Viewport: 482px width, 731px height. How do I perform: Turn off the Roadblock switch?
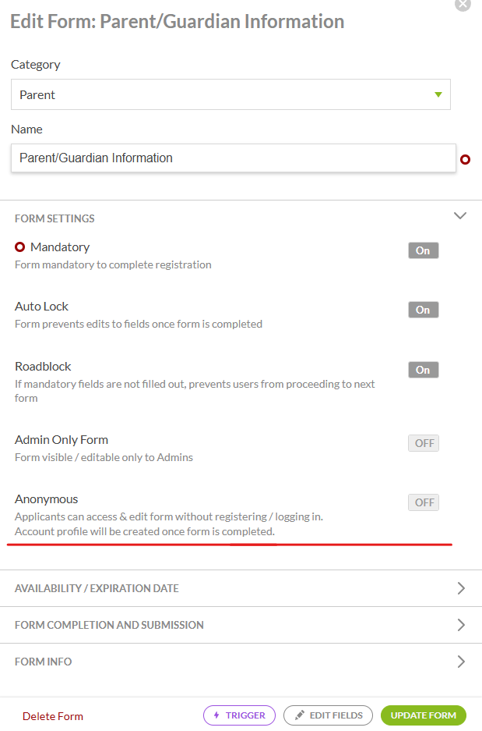(424, 370)
